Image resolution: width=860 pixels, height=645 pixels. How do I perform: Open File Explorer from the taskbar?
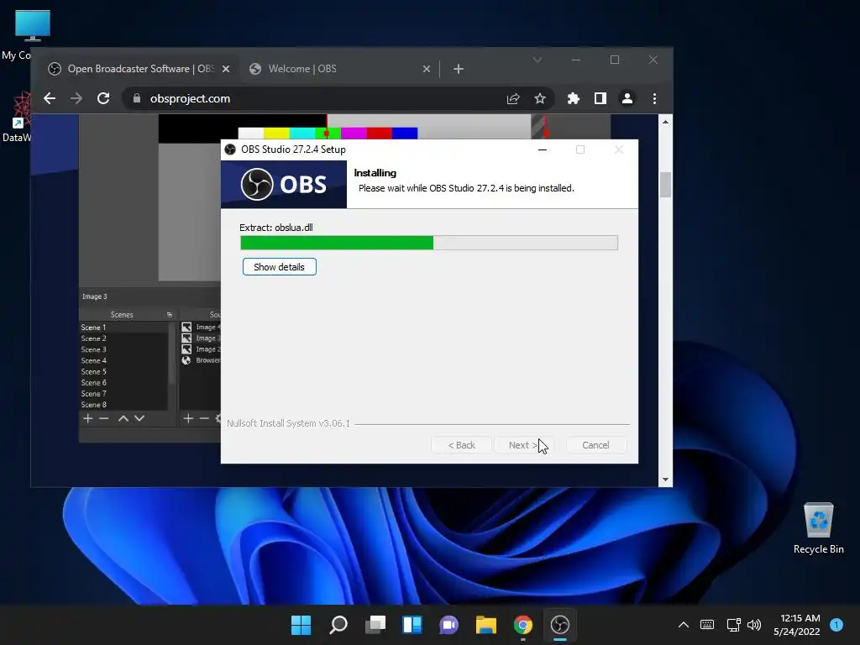(486, 625)
